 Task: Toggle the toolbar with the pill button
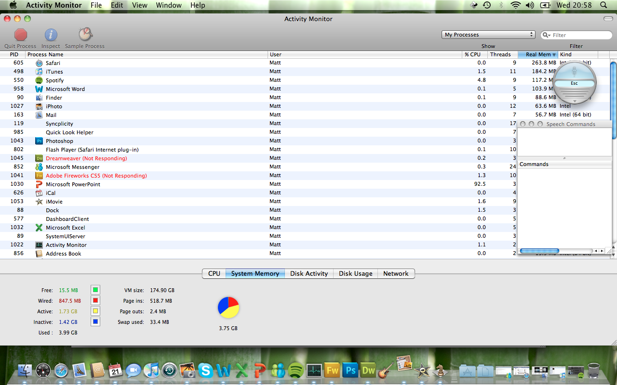tap(608, 19)
